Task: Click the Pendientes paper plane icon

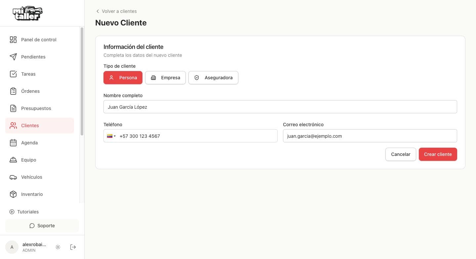Action: pos(13,57)
